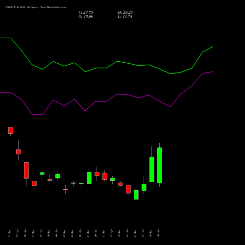The height and width of the screenshot is (245, 245).
Task: Click the purple lower indicator line
Action: tap(106, 101)
